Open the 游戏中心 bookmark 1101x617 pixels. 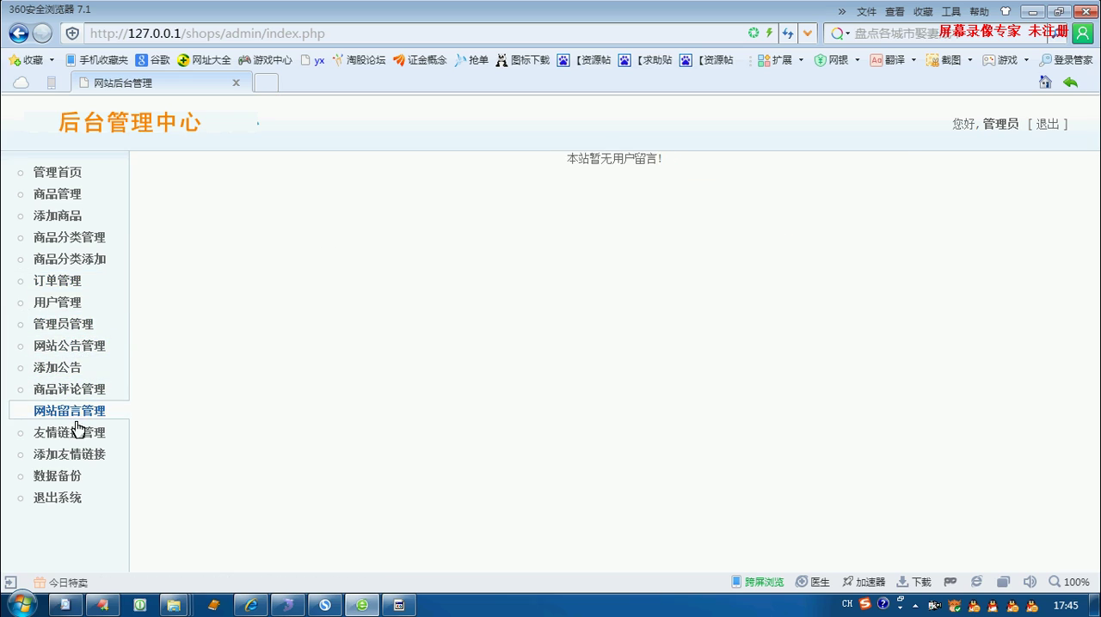pyautogui.click(x=265, y=60)
